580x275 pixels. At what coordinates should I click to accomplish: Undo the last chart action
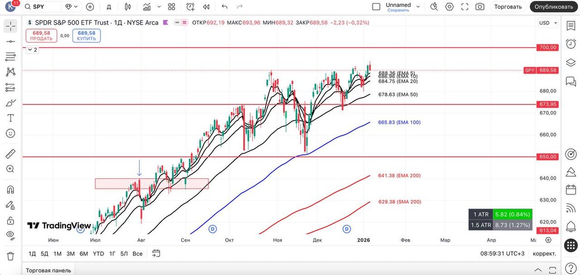coord(224,7)
